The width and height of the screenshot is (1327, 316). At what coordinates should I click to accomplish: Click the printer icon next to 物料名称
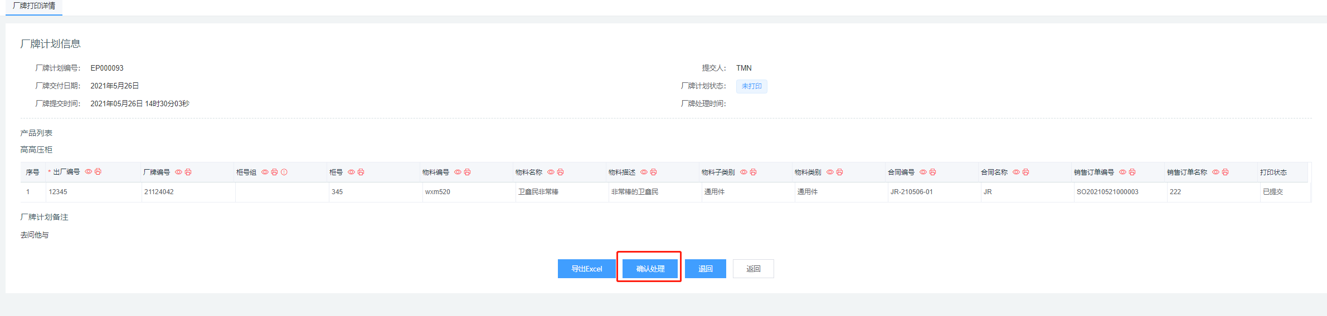pyautogui.click(x=561, y=172)
